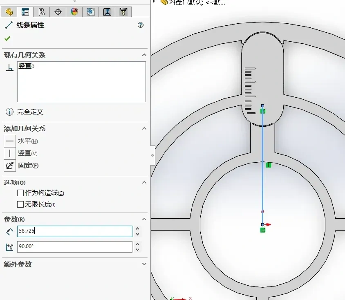Screen dimensions: 345x300
Task: Click the existing relations perpendicular icon
Action: tap(9, 68)
